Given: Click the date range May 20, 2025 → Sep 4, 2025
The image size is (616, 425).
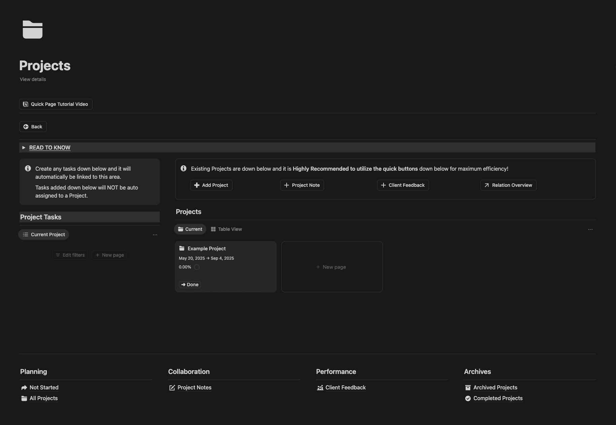Looking at the screenshot, I should 207,258.
